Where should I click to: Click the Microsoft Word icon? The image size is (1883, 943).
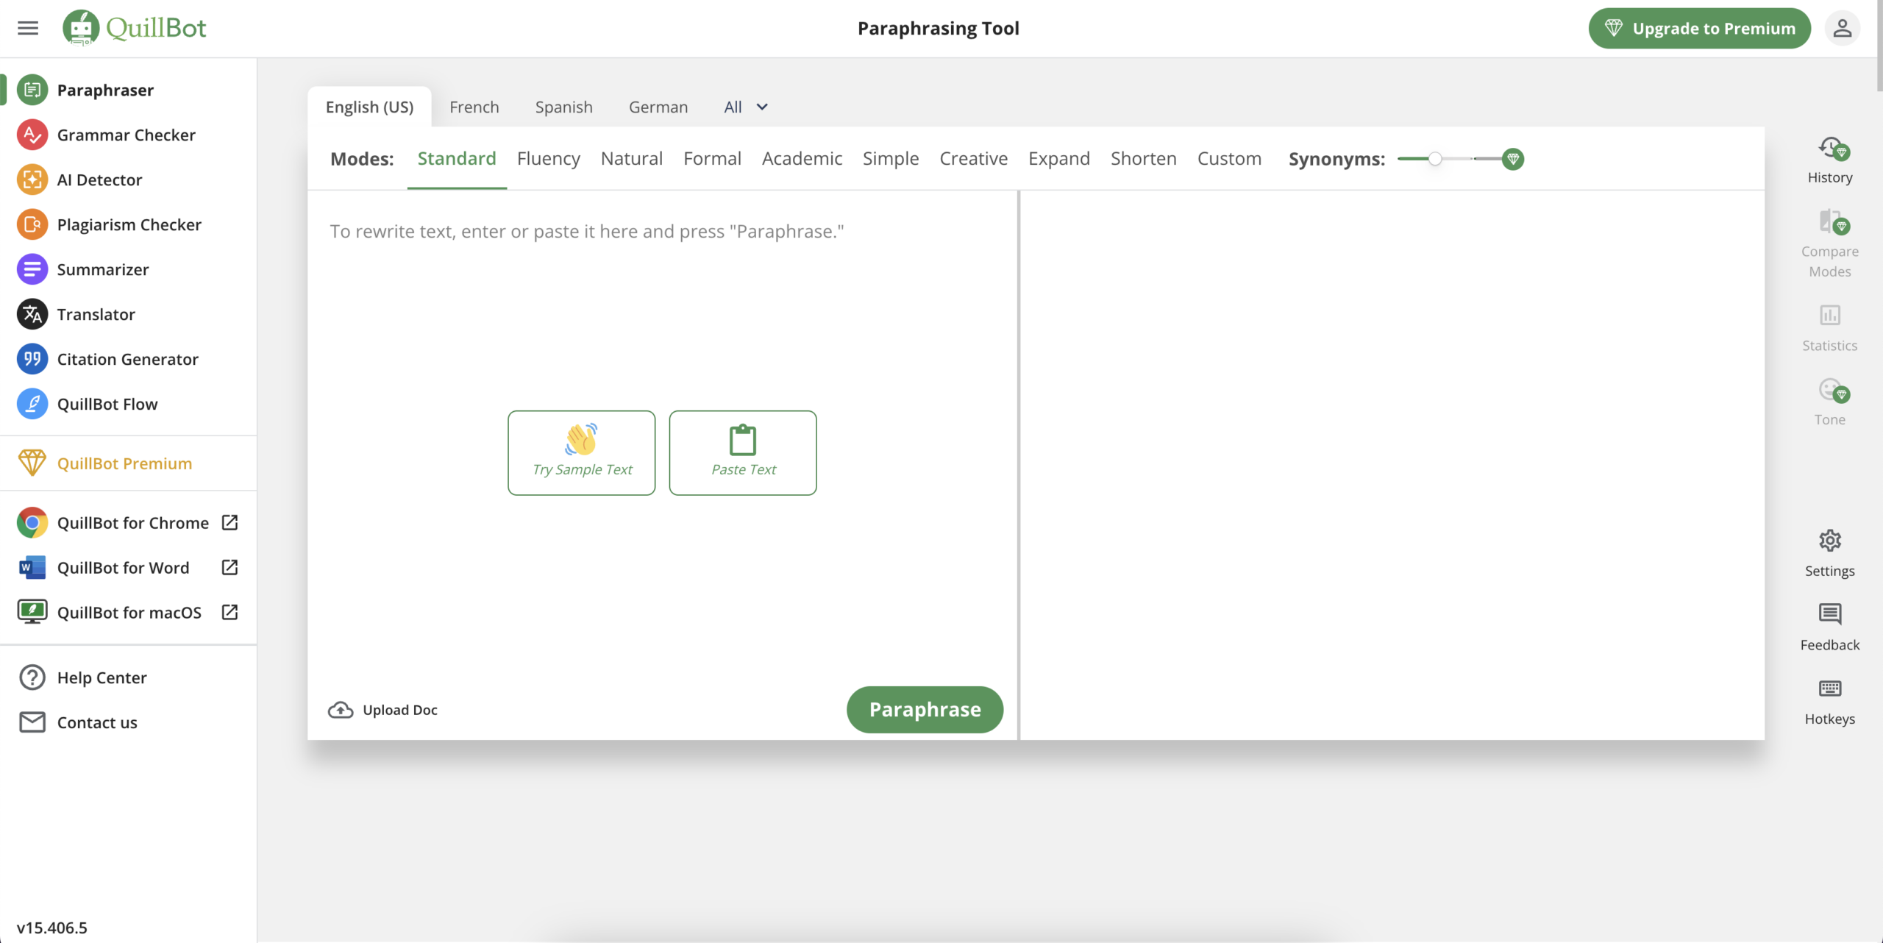(32, 567)
